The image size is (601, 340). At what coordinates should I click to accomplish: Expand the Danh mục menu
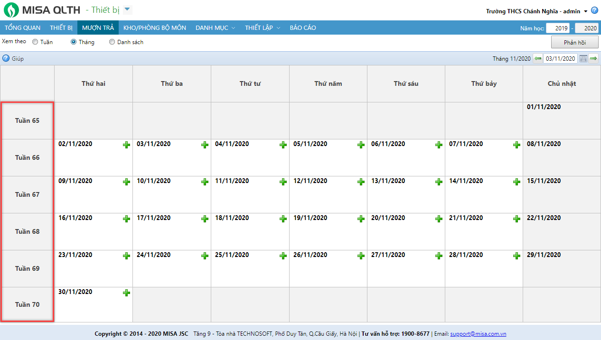pyautogui.click(x=215, y=28)
